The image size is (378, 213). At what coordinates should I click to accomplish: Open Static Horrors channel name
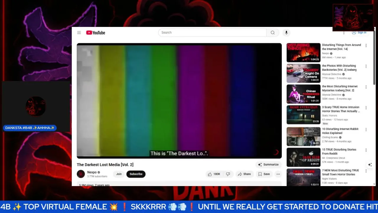click(329, 116)
